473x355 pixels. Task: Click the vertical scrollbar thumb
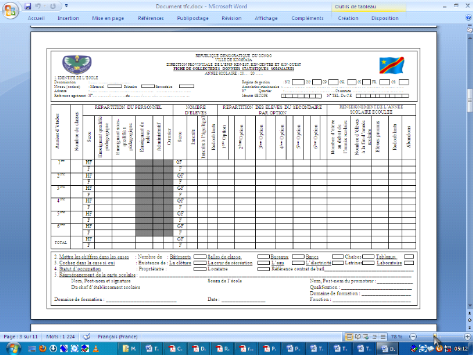[x=470, y=101]
